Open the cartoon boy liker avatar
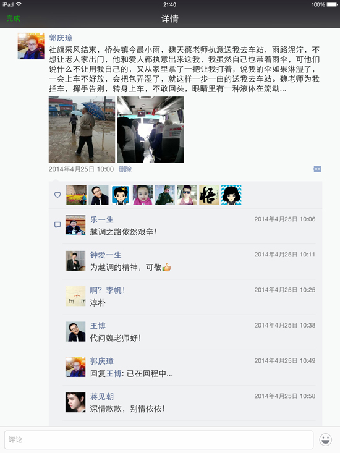 point(121,195)
